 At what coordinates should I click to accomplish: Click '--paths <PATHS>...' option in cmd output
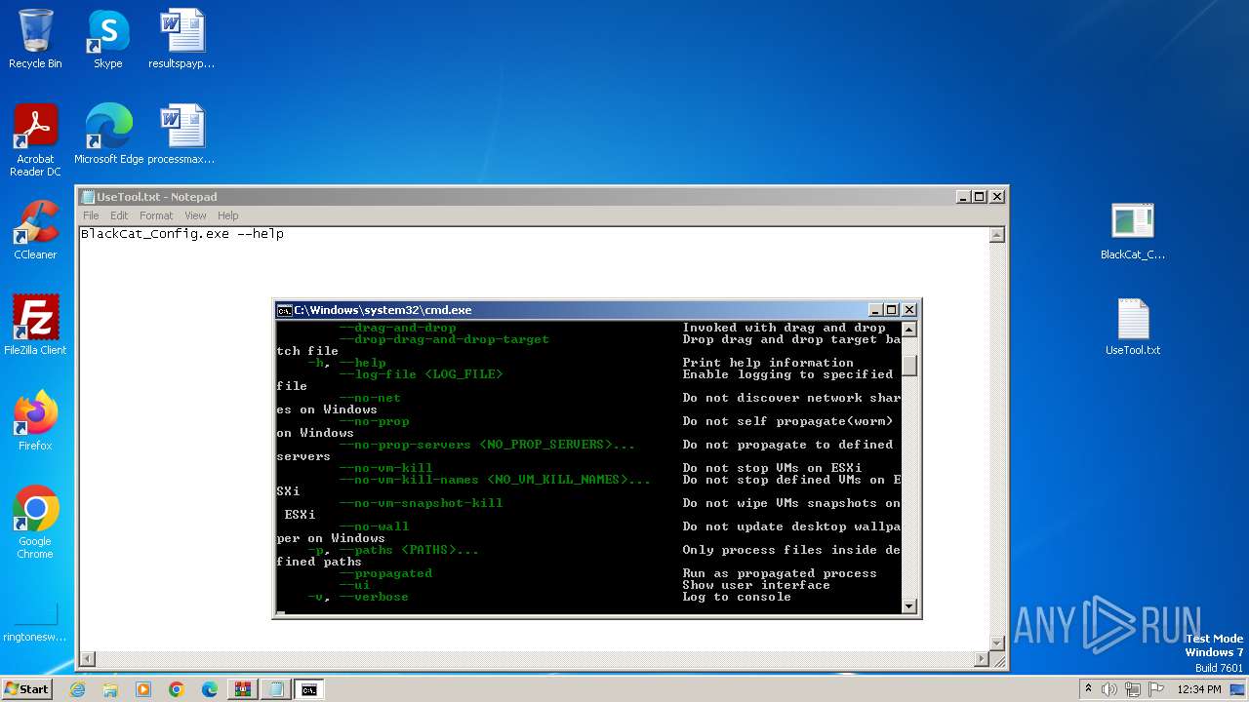[x=409, y=550]
